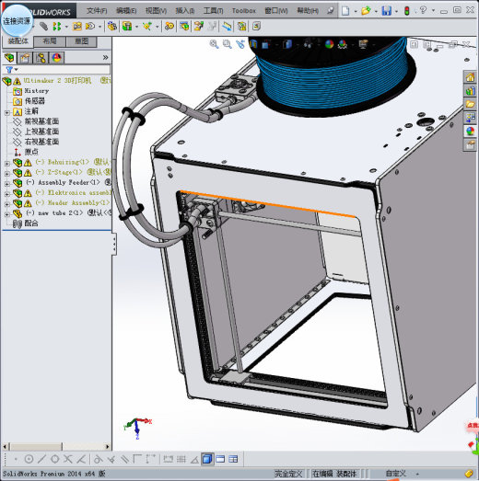
Task: Open the ConfigurationManager tab icon
Action: click(41, 57)
